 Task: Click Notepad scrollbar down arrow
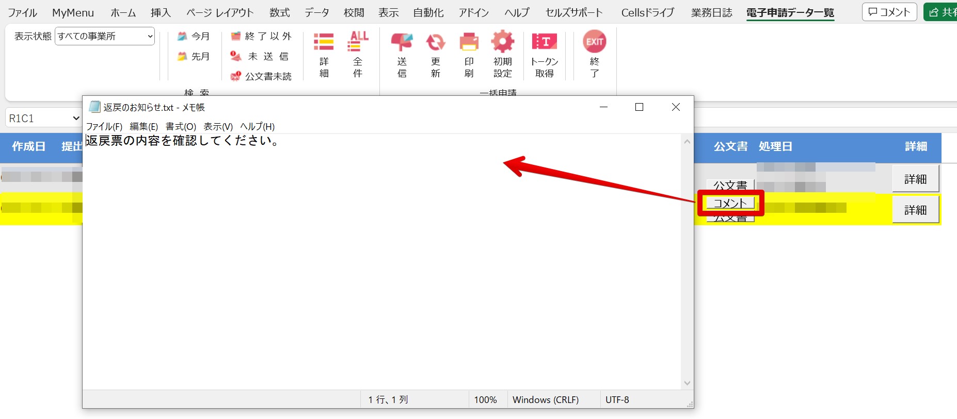[x=687, y=383]
